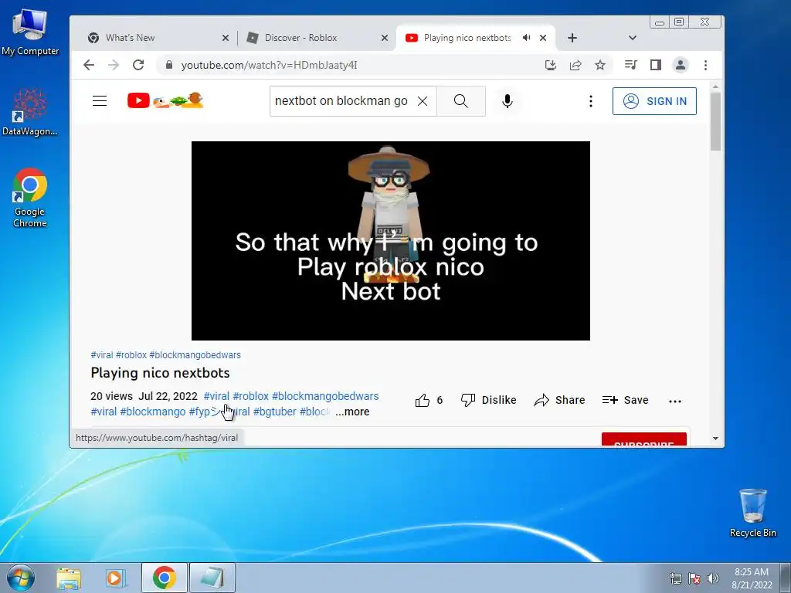View site info via padlock icon
The height and width of the screenshot is (593, 791).
tap(169, 65)
